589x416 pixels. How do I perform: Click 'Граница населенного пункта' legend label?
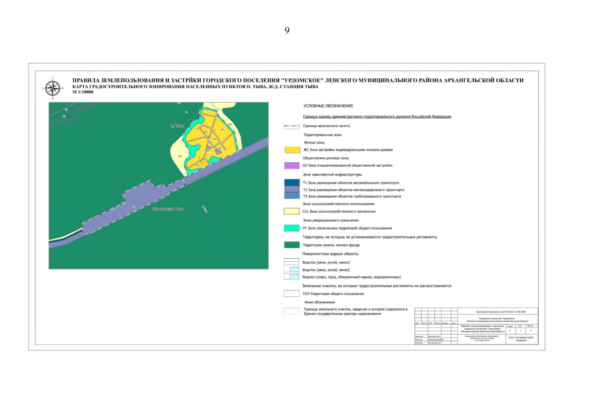(326, 126)
